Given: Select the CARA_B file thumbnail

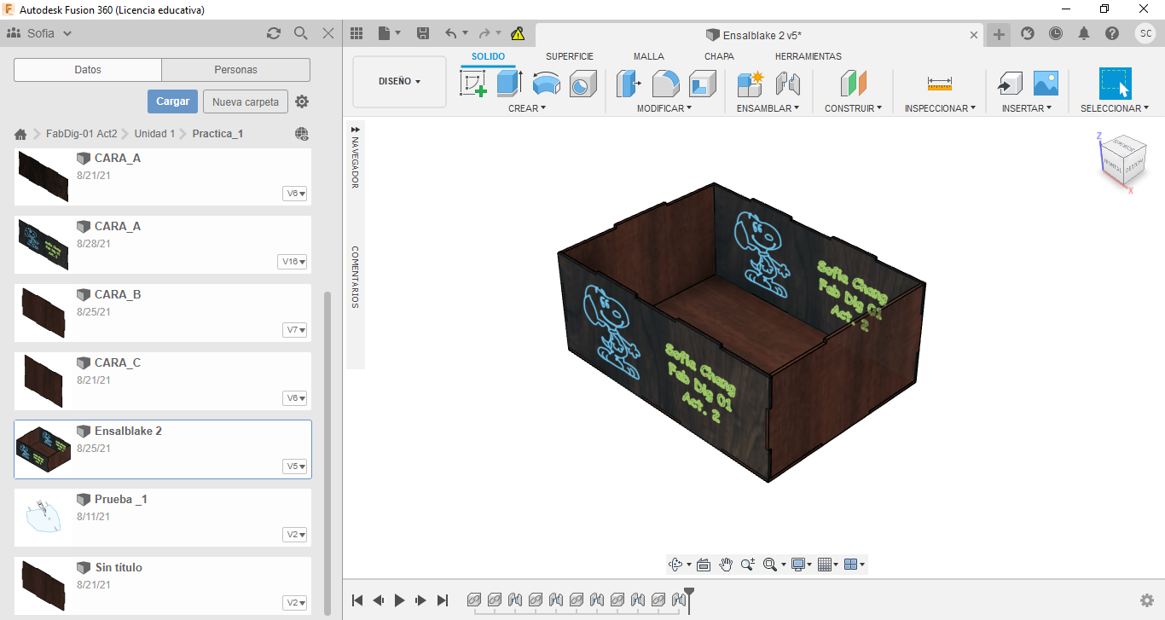Looking at the screenshot, I should (x=43, y=312).
